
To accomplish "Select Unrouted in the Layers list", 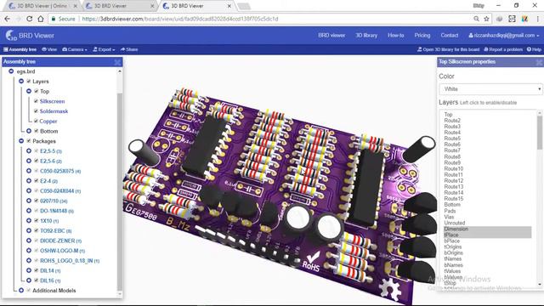I will (x=454, y=223).
